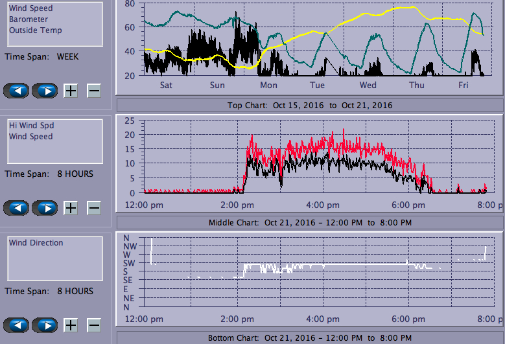505x344 pixels.
Task: Click the Bottom Chart time range bar
Action: [310, 338]
